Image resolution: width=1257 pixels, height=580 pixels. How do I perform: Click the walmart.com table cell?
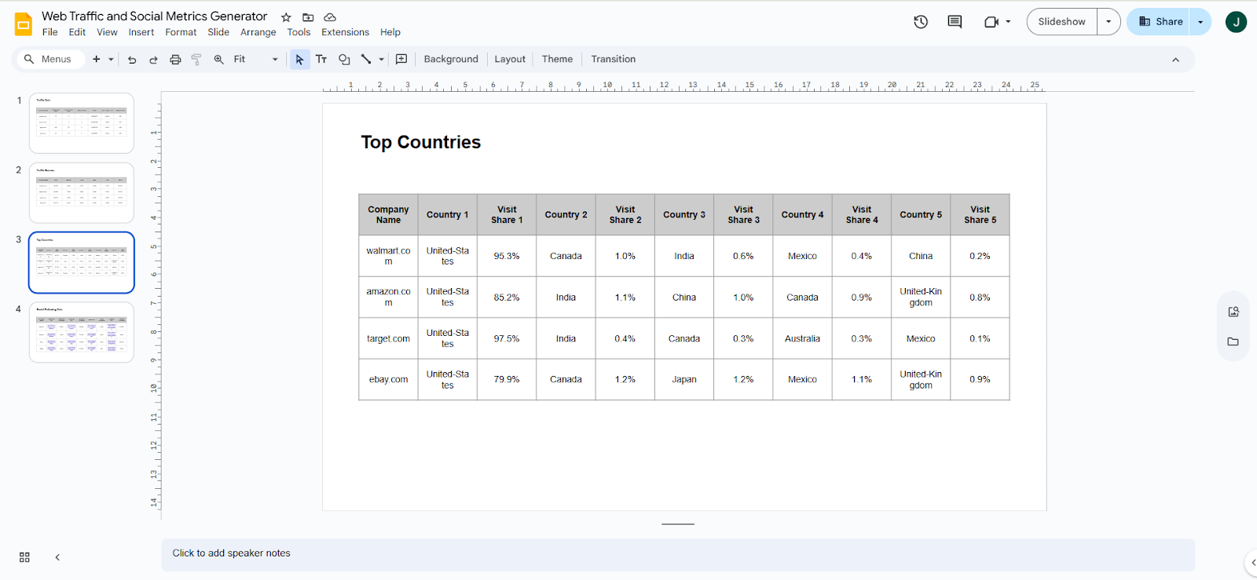pyautogui.click(x=388, y=256)
